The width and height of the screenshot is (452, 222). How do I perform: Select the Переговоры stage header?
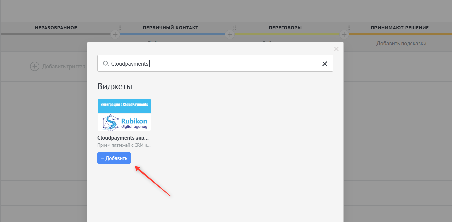(x=285, y=28)
